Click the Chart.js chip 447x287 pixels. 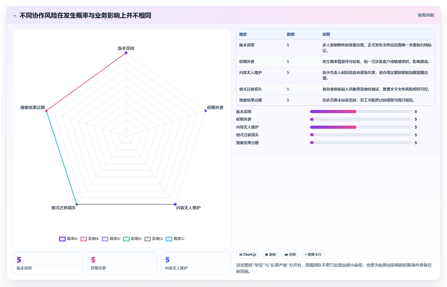pyautogui.click(x=248, y=254)
